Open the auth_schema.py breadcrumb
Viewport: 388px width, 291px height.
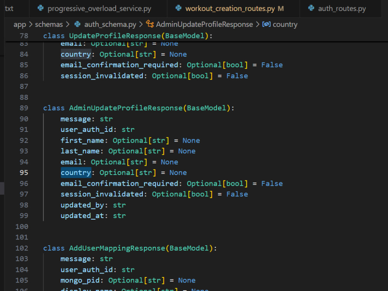[x=110, y=24]
